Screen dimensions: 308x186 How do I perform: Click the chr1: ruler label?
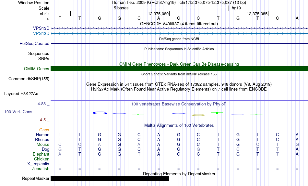[x=44, y=14]
